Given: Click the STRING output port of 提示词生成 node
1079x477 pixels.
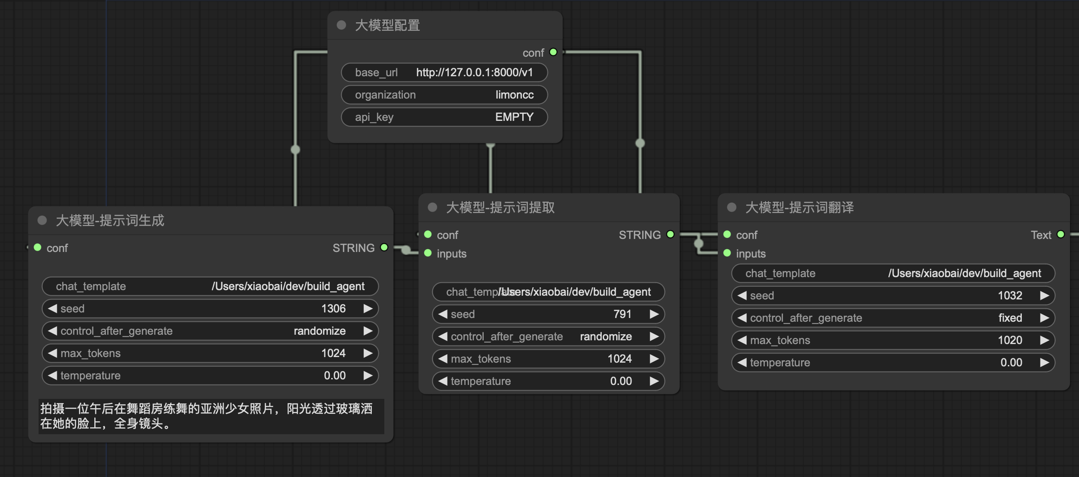Looking at the screenshot, I should pyautogui.click(x=384, y=247).
